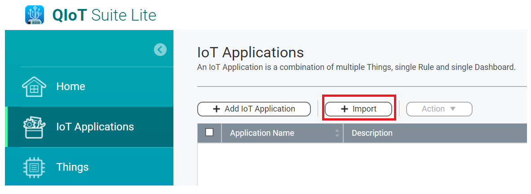Collapse the sidebar with the chevron arrow
531x194 pixels.
pos(160,50)
